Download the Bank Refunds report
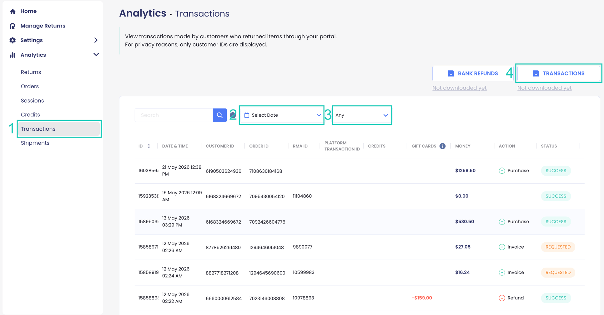604x315 pixels. click(x=473, y=73)
